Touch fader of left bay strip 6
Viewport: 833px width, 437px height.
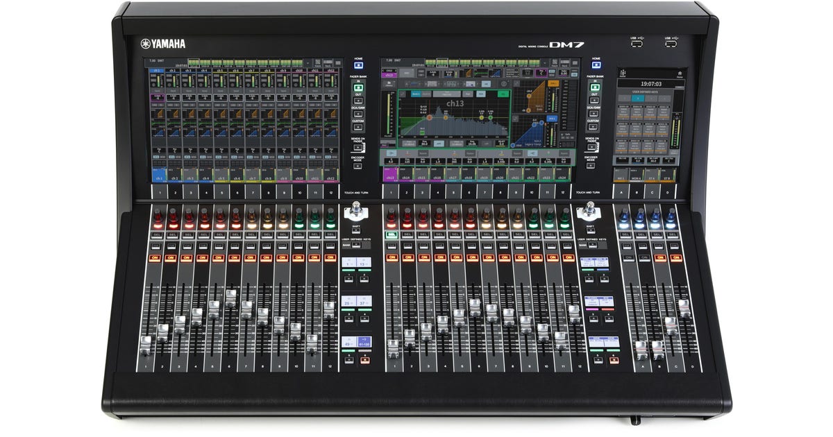230,298
